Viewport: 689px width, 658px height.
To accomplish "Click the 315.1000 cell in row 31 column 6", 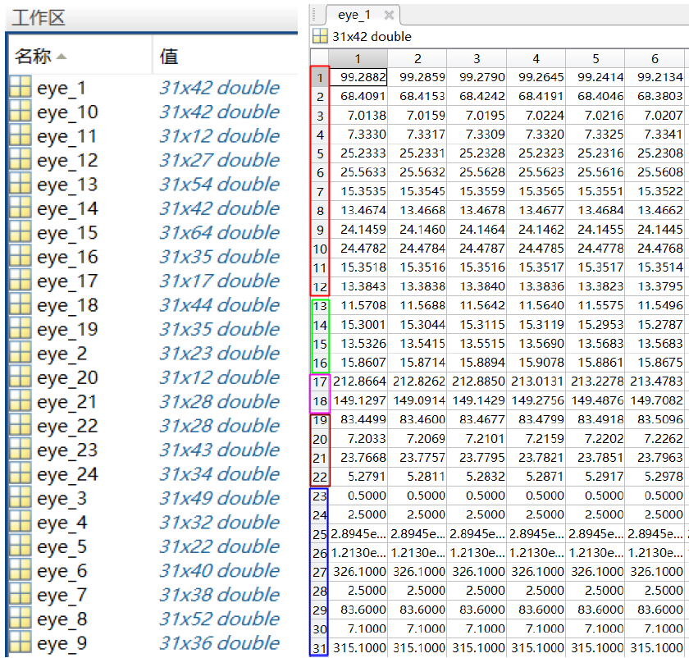I will [655, 647].
